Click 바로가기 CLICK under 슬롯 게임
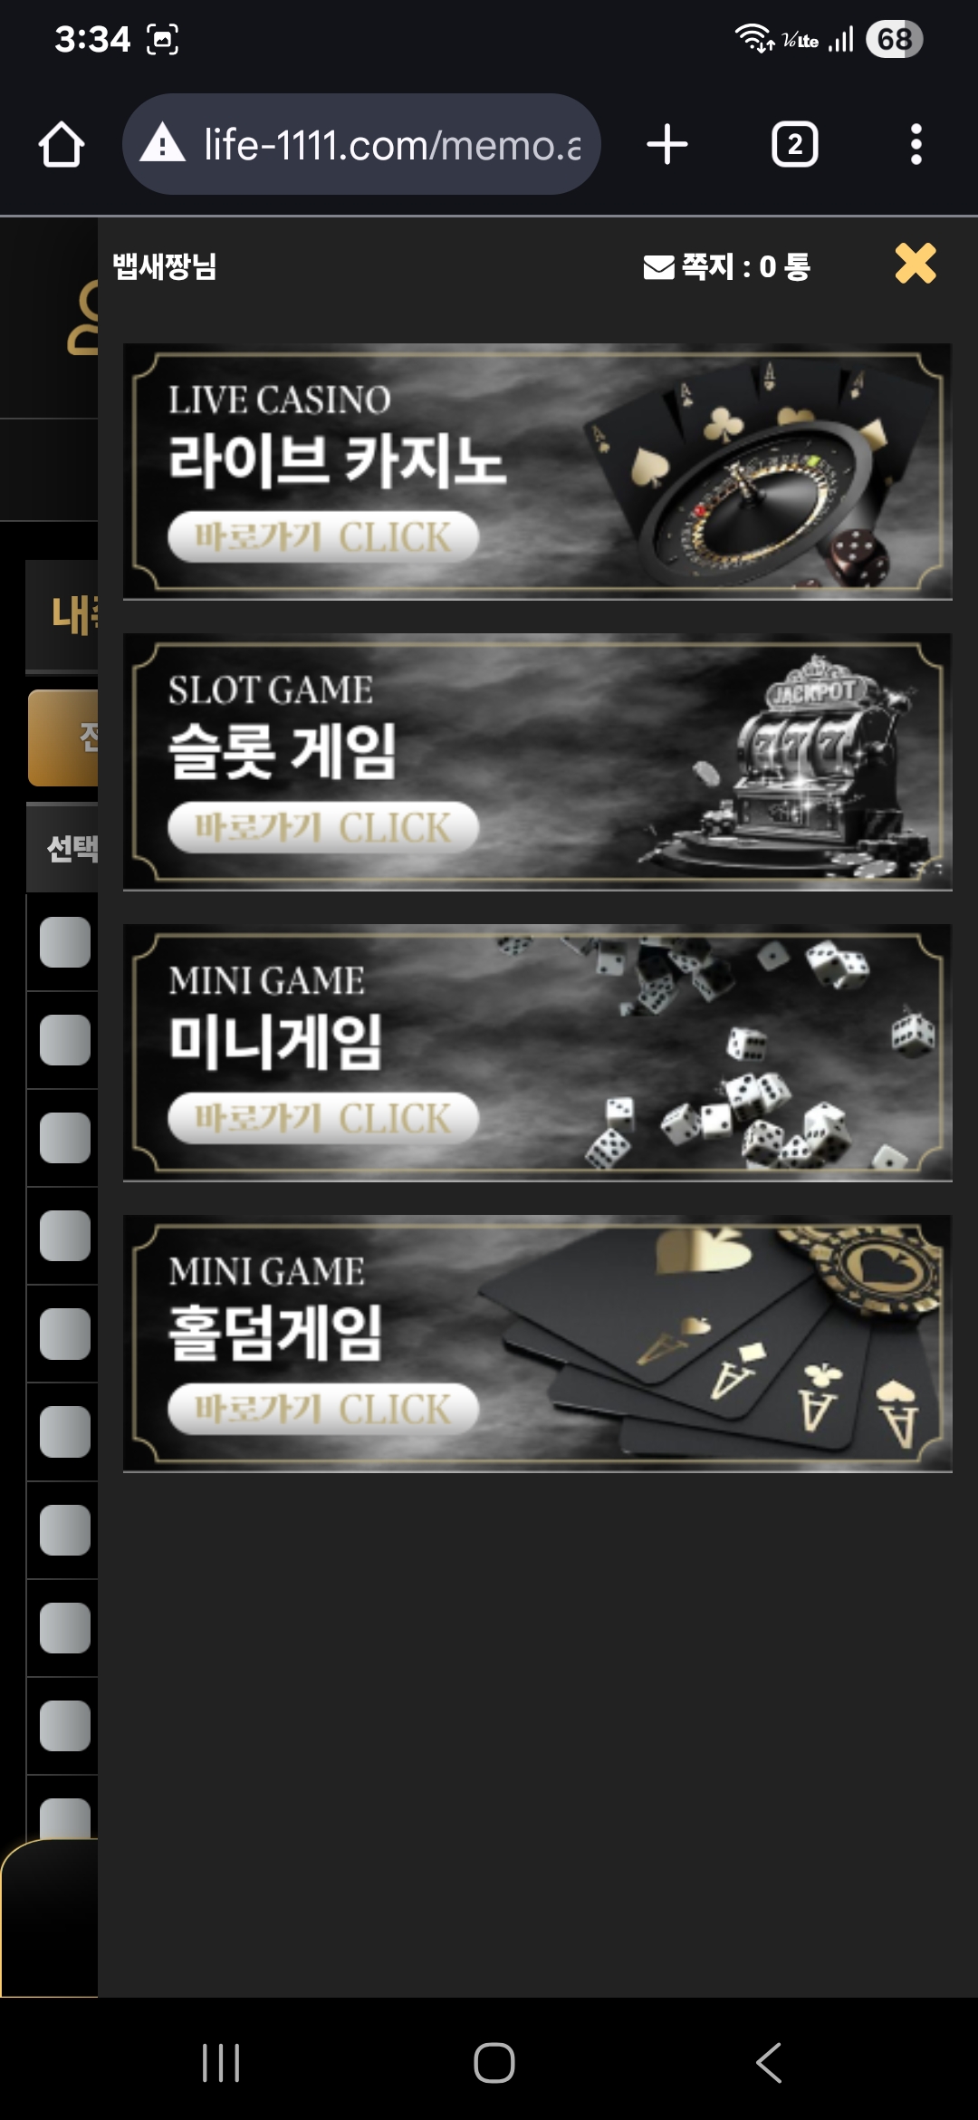This screenshot has width=978, height=2120. coord(323,827)
